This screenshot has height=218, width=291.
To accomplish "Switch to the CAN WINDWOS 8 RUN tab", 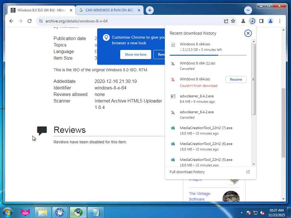I will click(109, 10).
